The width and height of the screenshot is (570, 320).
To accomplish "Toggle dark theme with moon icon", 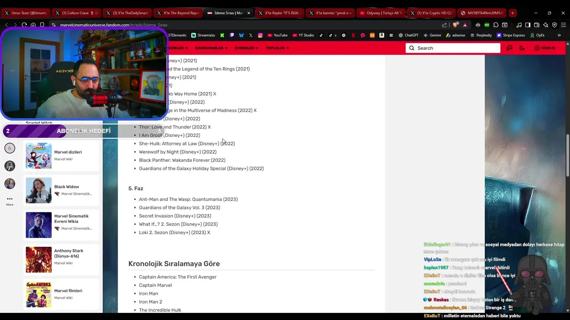I will [522, 48].
